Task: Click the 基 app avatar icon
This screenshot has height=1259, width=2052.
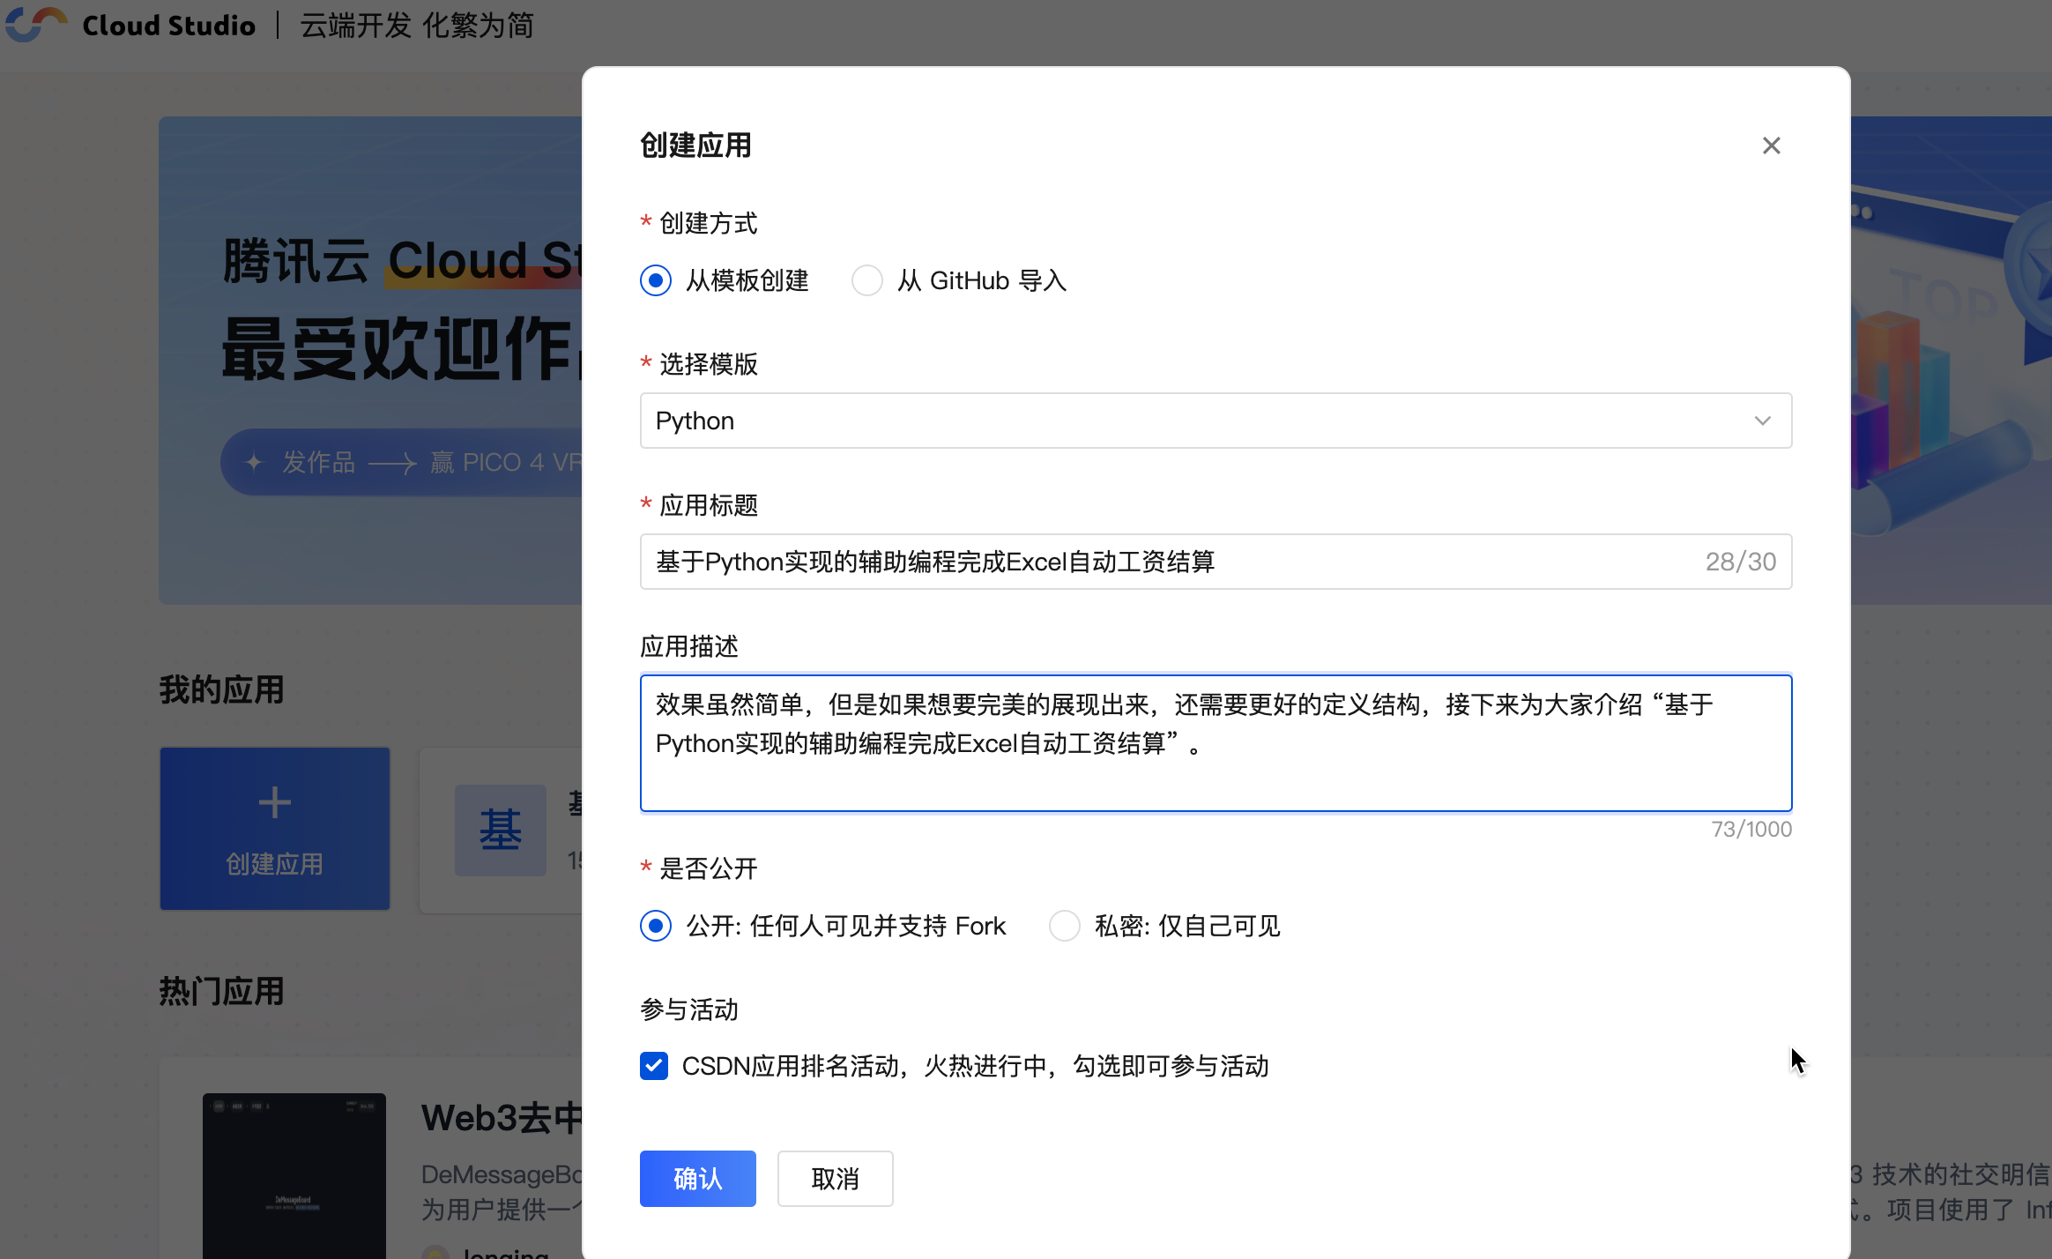Action: [x=500, y=830]
